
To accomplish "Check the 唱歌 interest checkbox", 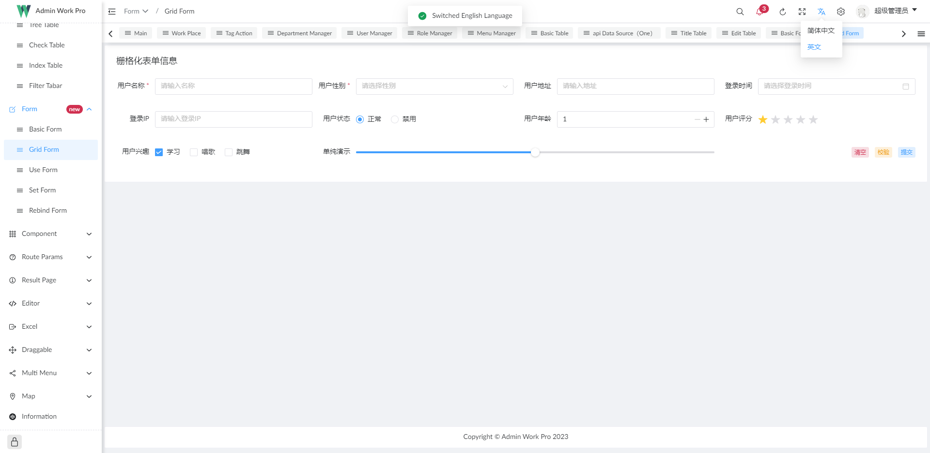I will tap(194, 152).
